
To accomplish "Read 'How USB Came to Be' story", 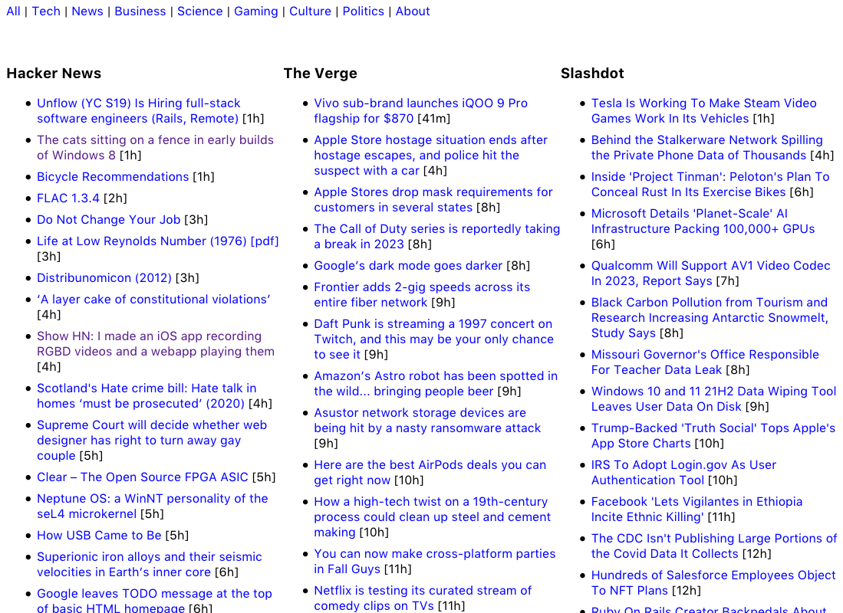I will click(x=99, y=536).
